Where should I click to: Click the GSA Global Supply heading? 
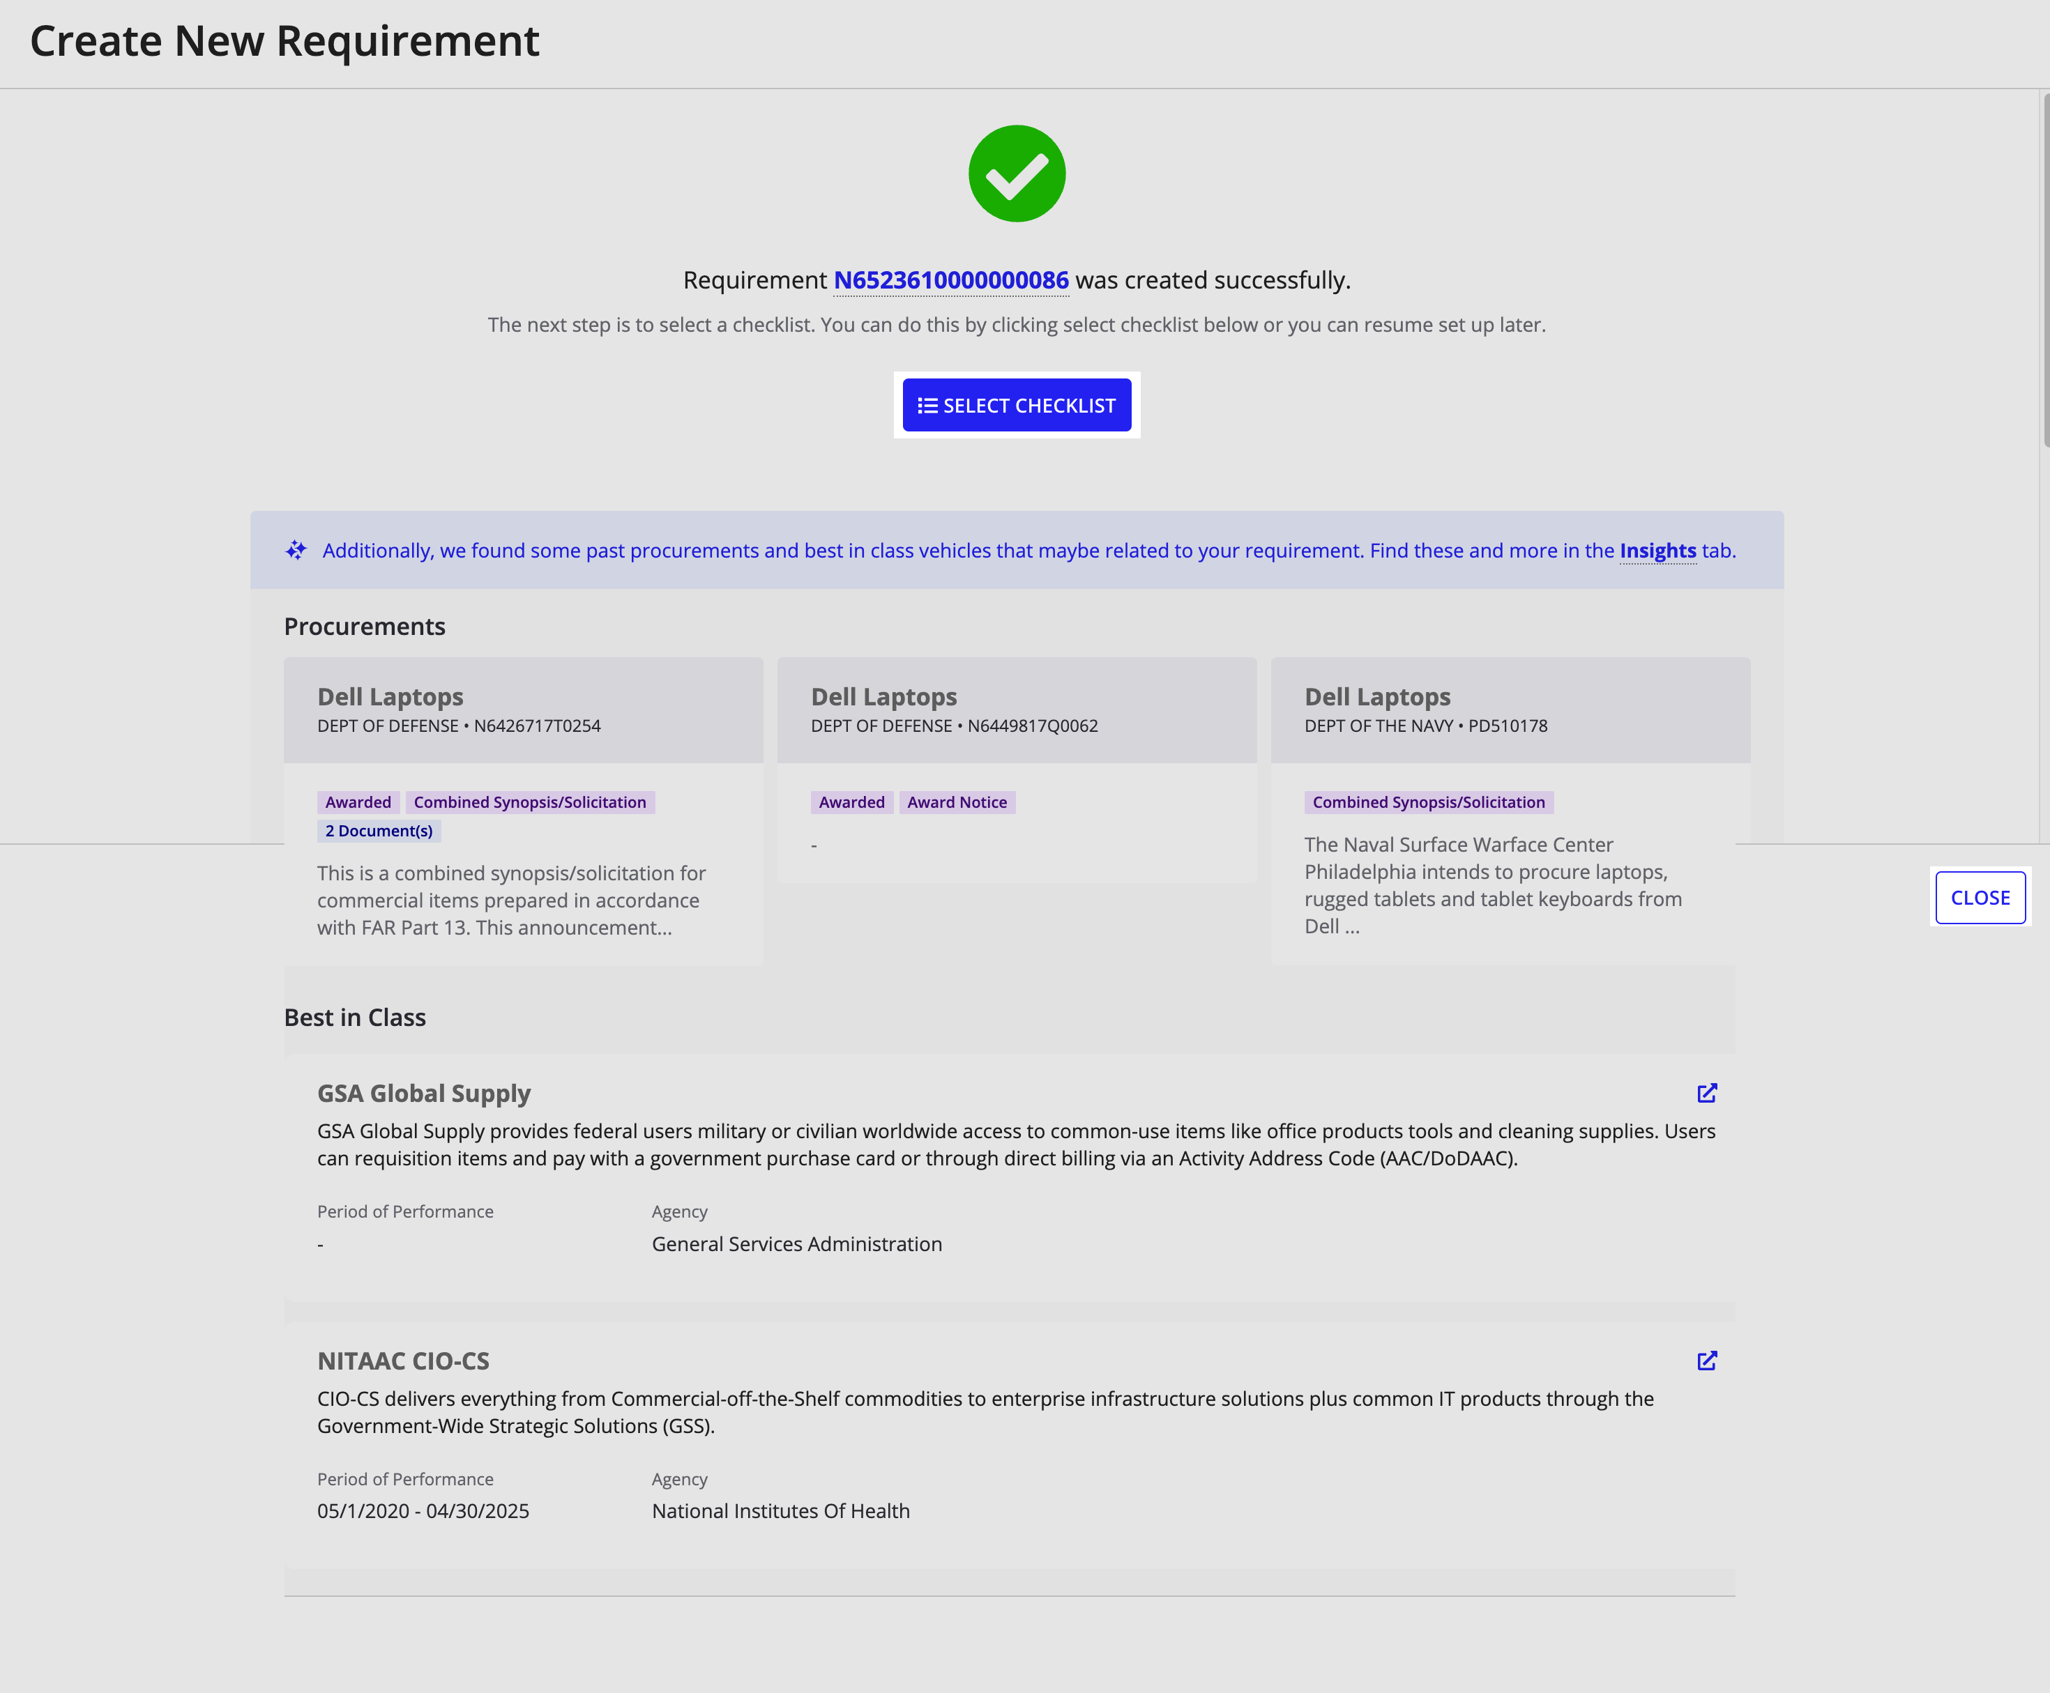(x=423, y=1093)
